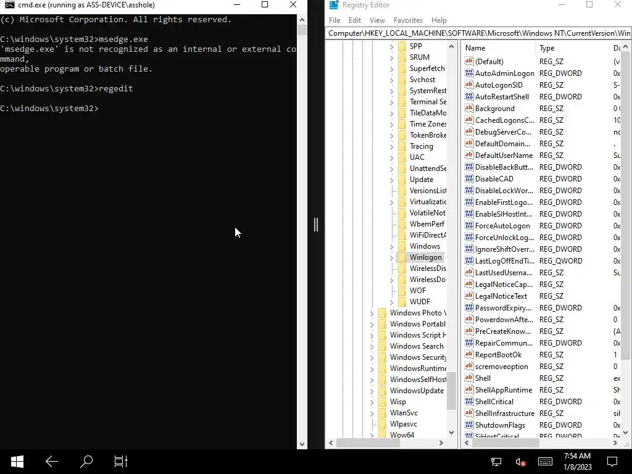Select the AutoAdminLogon DWORD value icon
Screen dimensions: 632x474
tap(469, 73)
